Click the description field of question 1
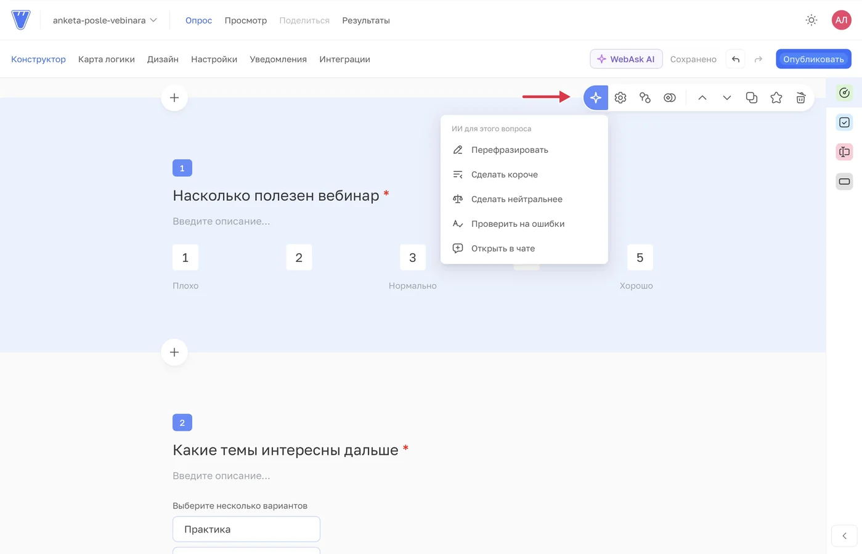 click(x=221, y=221)
